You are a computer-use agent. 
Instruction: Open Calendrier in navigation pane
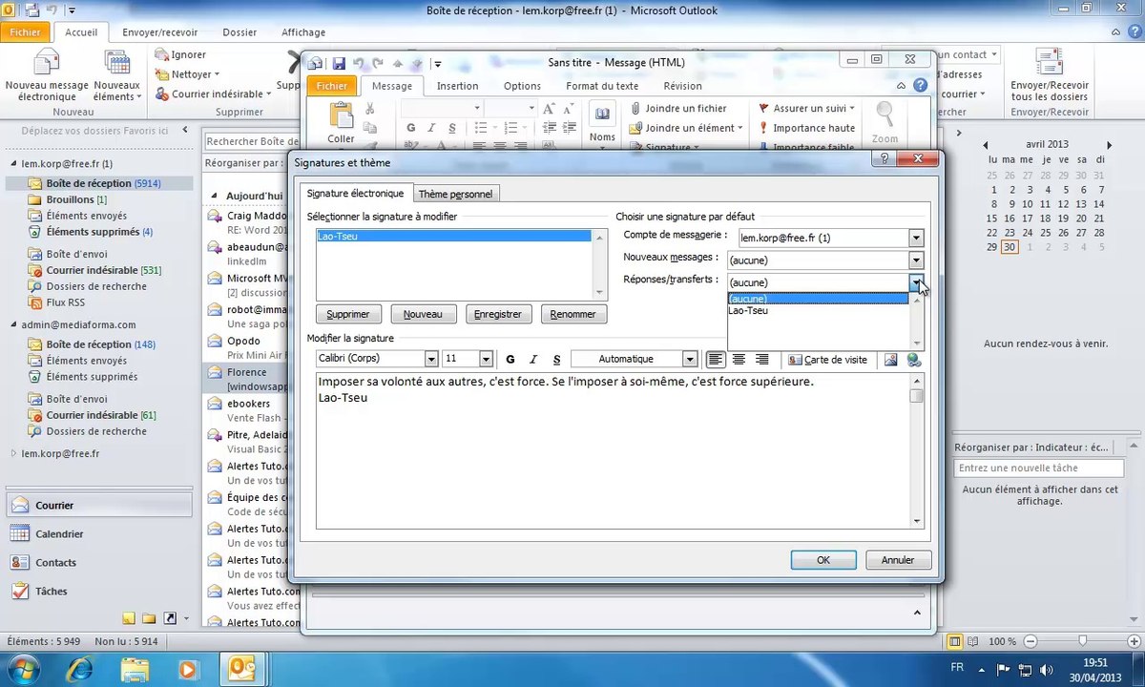[x=99, y=534]
